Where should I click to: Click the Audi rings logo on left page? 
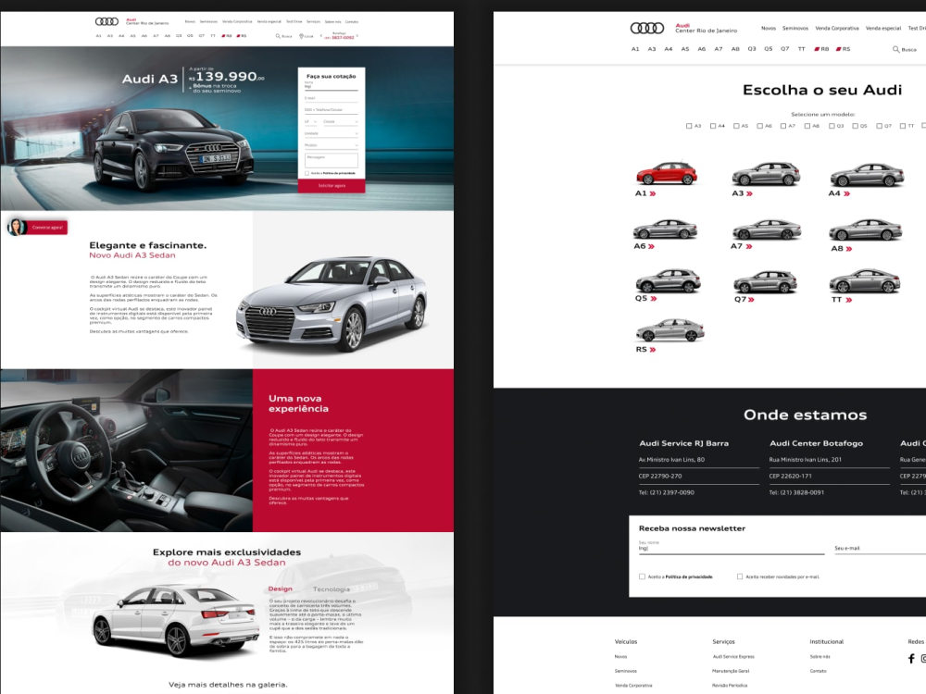pyautogui.click(x=106, y=22)
